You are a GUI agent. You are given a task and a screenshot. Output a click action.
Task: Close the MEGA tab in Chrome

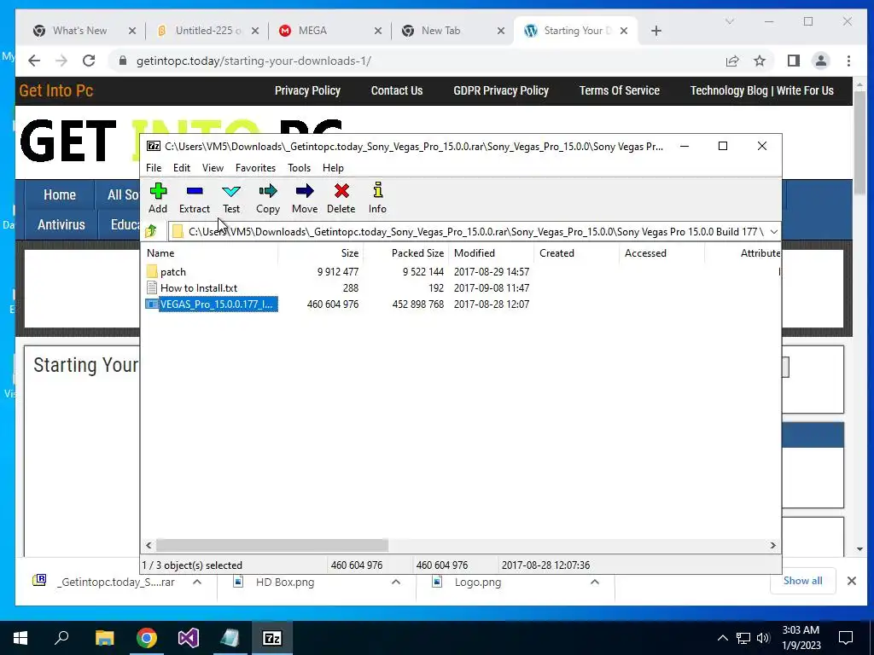(378, 32)
